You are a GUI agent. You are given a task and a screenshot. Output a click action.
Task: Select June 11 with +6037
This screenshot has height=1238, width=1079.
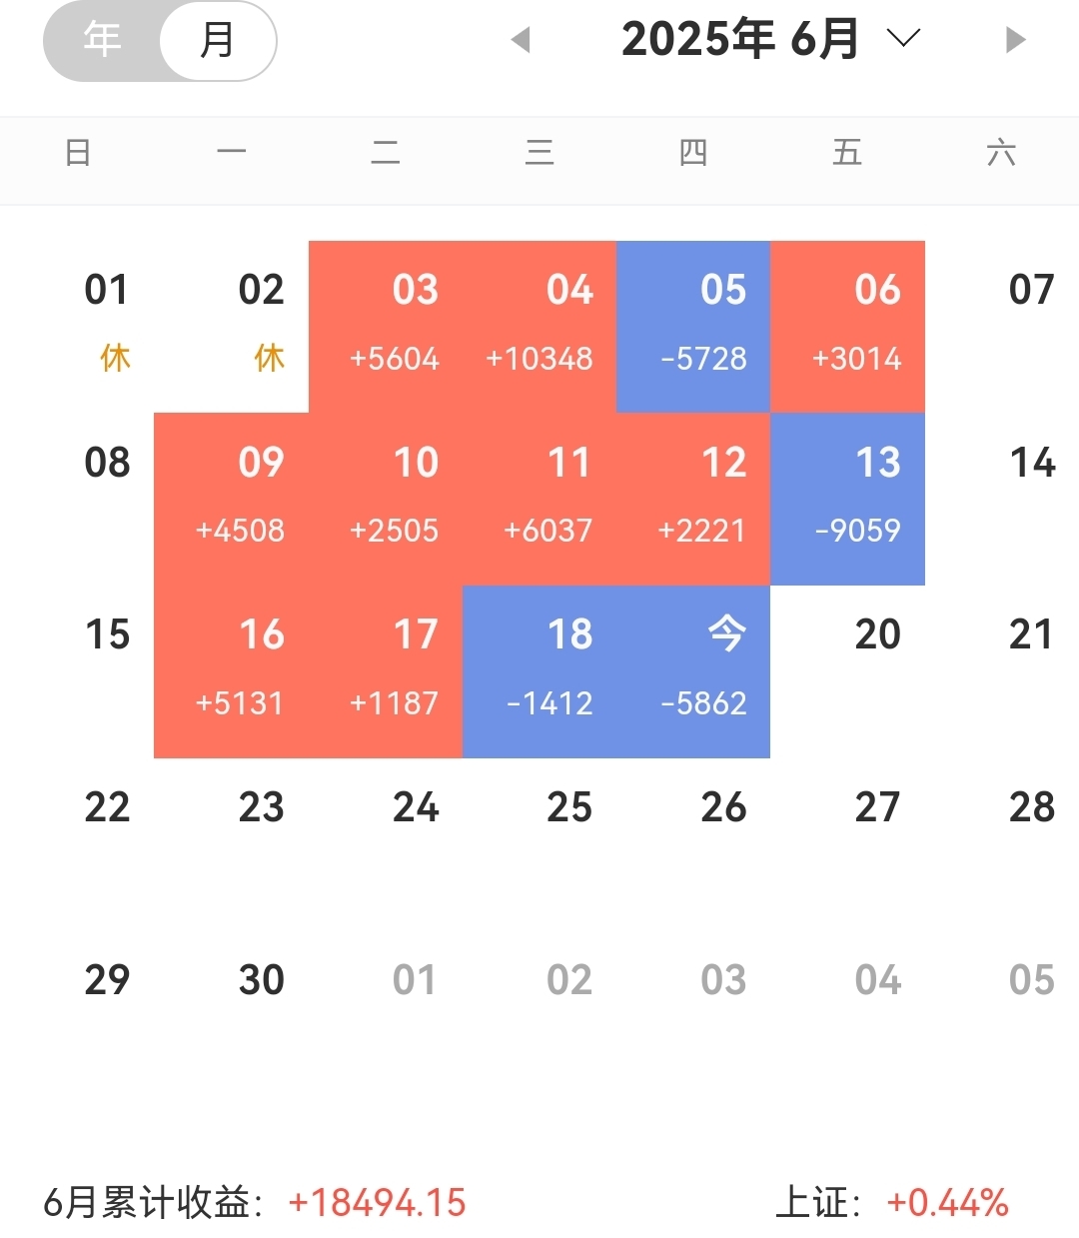point(539,499)
